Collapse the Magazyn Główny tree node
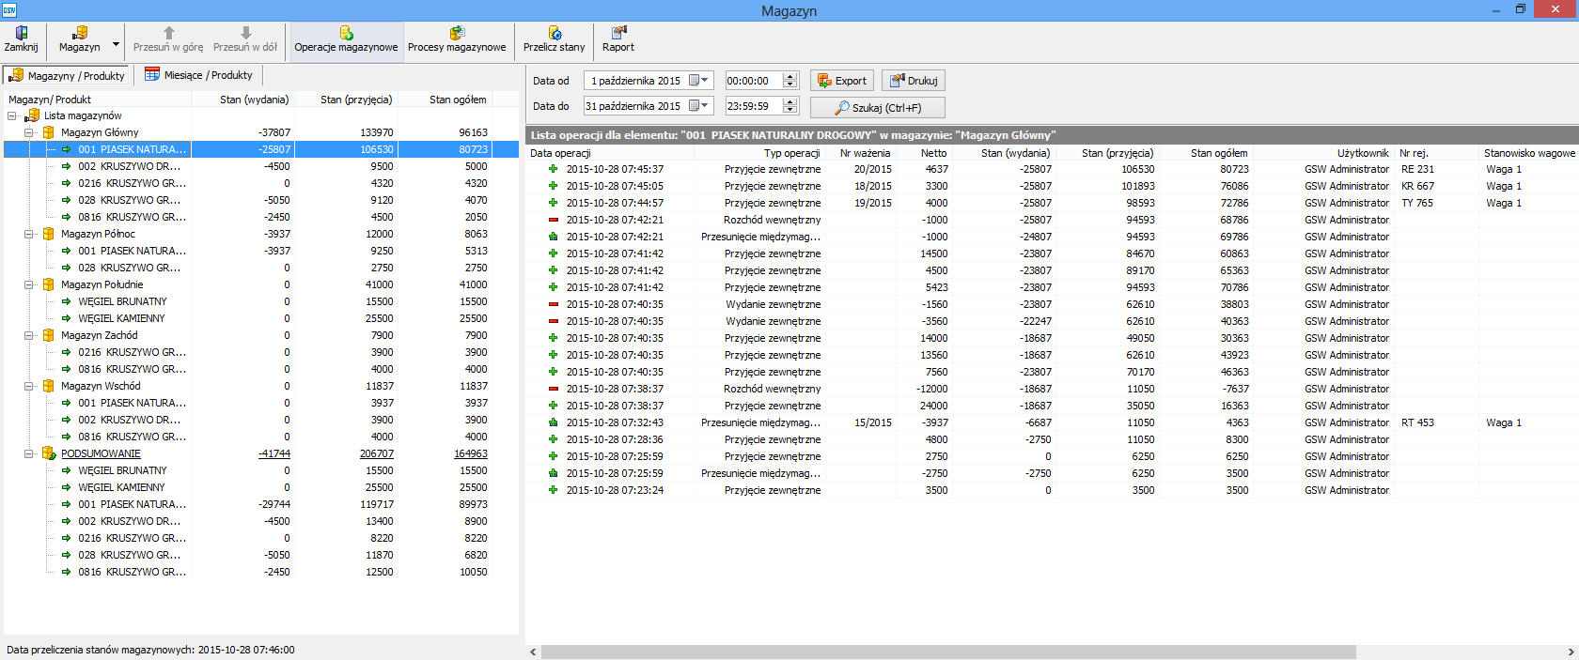 29,132
